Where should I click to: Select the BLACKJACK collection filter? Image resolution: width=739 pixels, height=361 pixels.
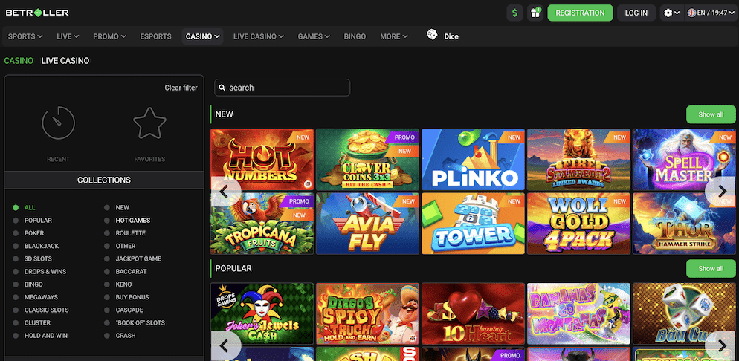[36, 246]
